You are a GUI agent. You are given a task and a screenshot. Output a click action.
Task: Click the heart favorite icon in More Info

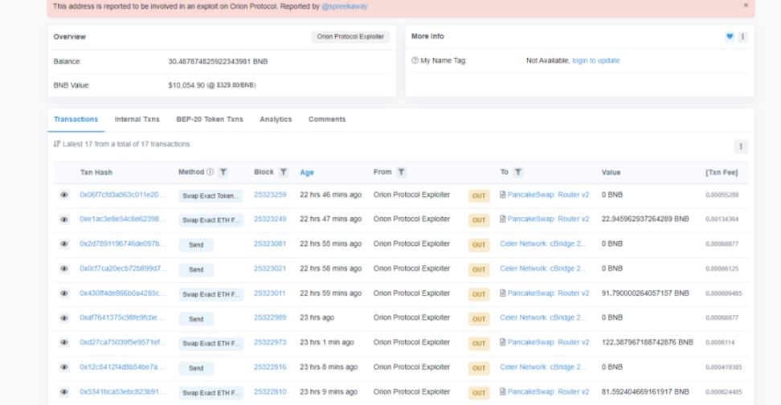[x=730, y=37]
